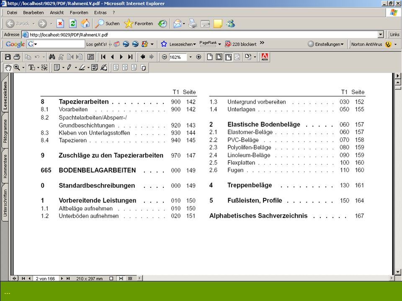The image size is (402, 301).
Task: Open the Pencil tool dropdown arrow
Action: [76, 68]
